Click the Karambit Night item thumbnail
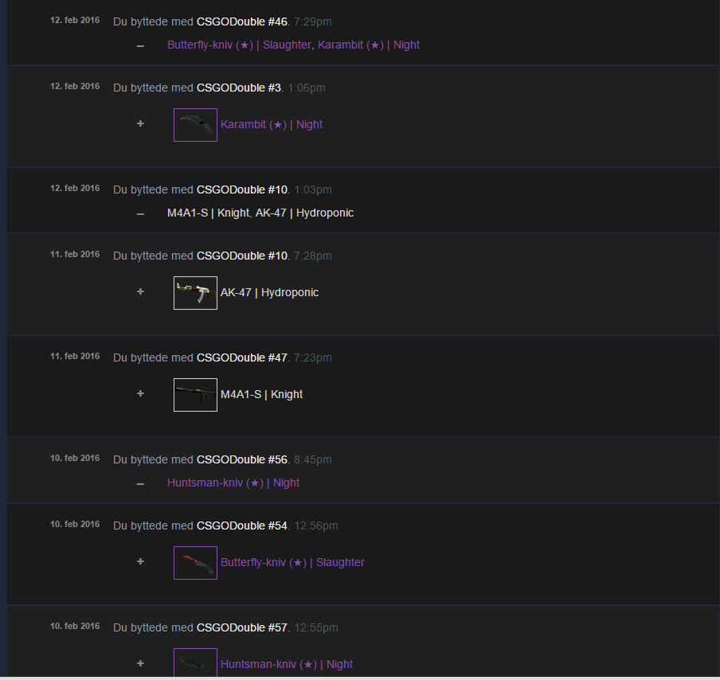 pos(195,125)
